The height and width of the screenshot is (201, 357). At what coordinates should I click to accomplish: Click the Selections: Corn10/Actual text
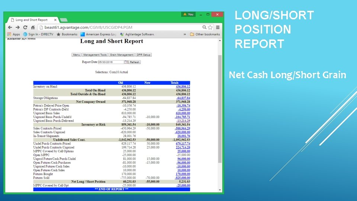112,72
